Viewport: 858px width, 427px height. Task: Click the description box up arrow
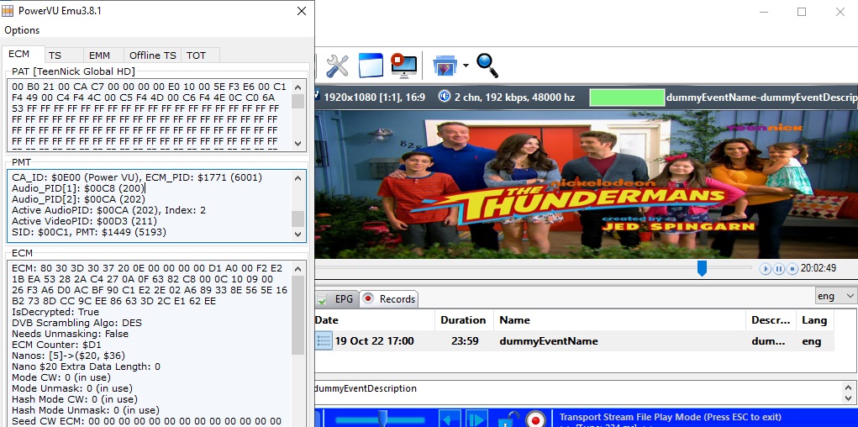tap(849, 387)
